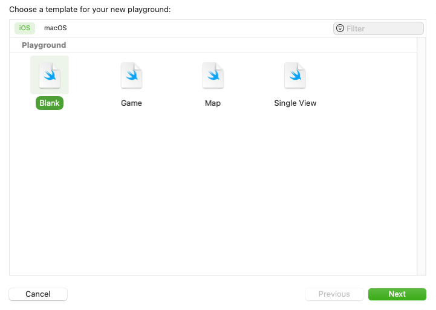Screen dimensions: 436x310
Task: Select the Map playground template icon
Action: pos(213,75)
